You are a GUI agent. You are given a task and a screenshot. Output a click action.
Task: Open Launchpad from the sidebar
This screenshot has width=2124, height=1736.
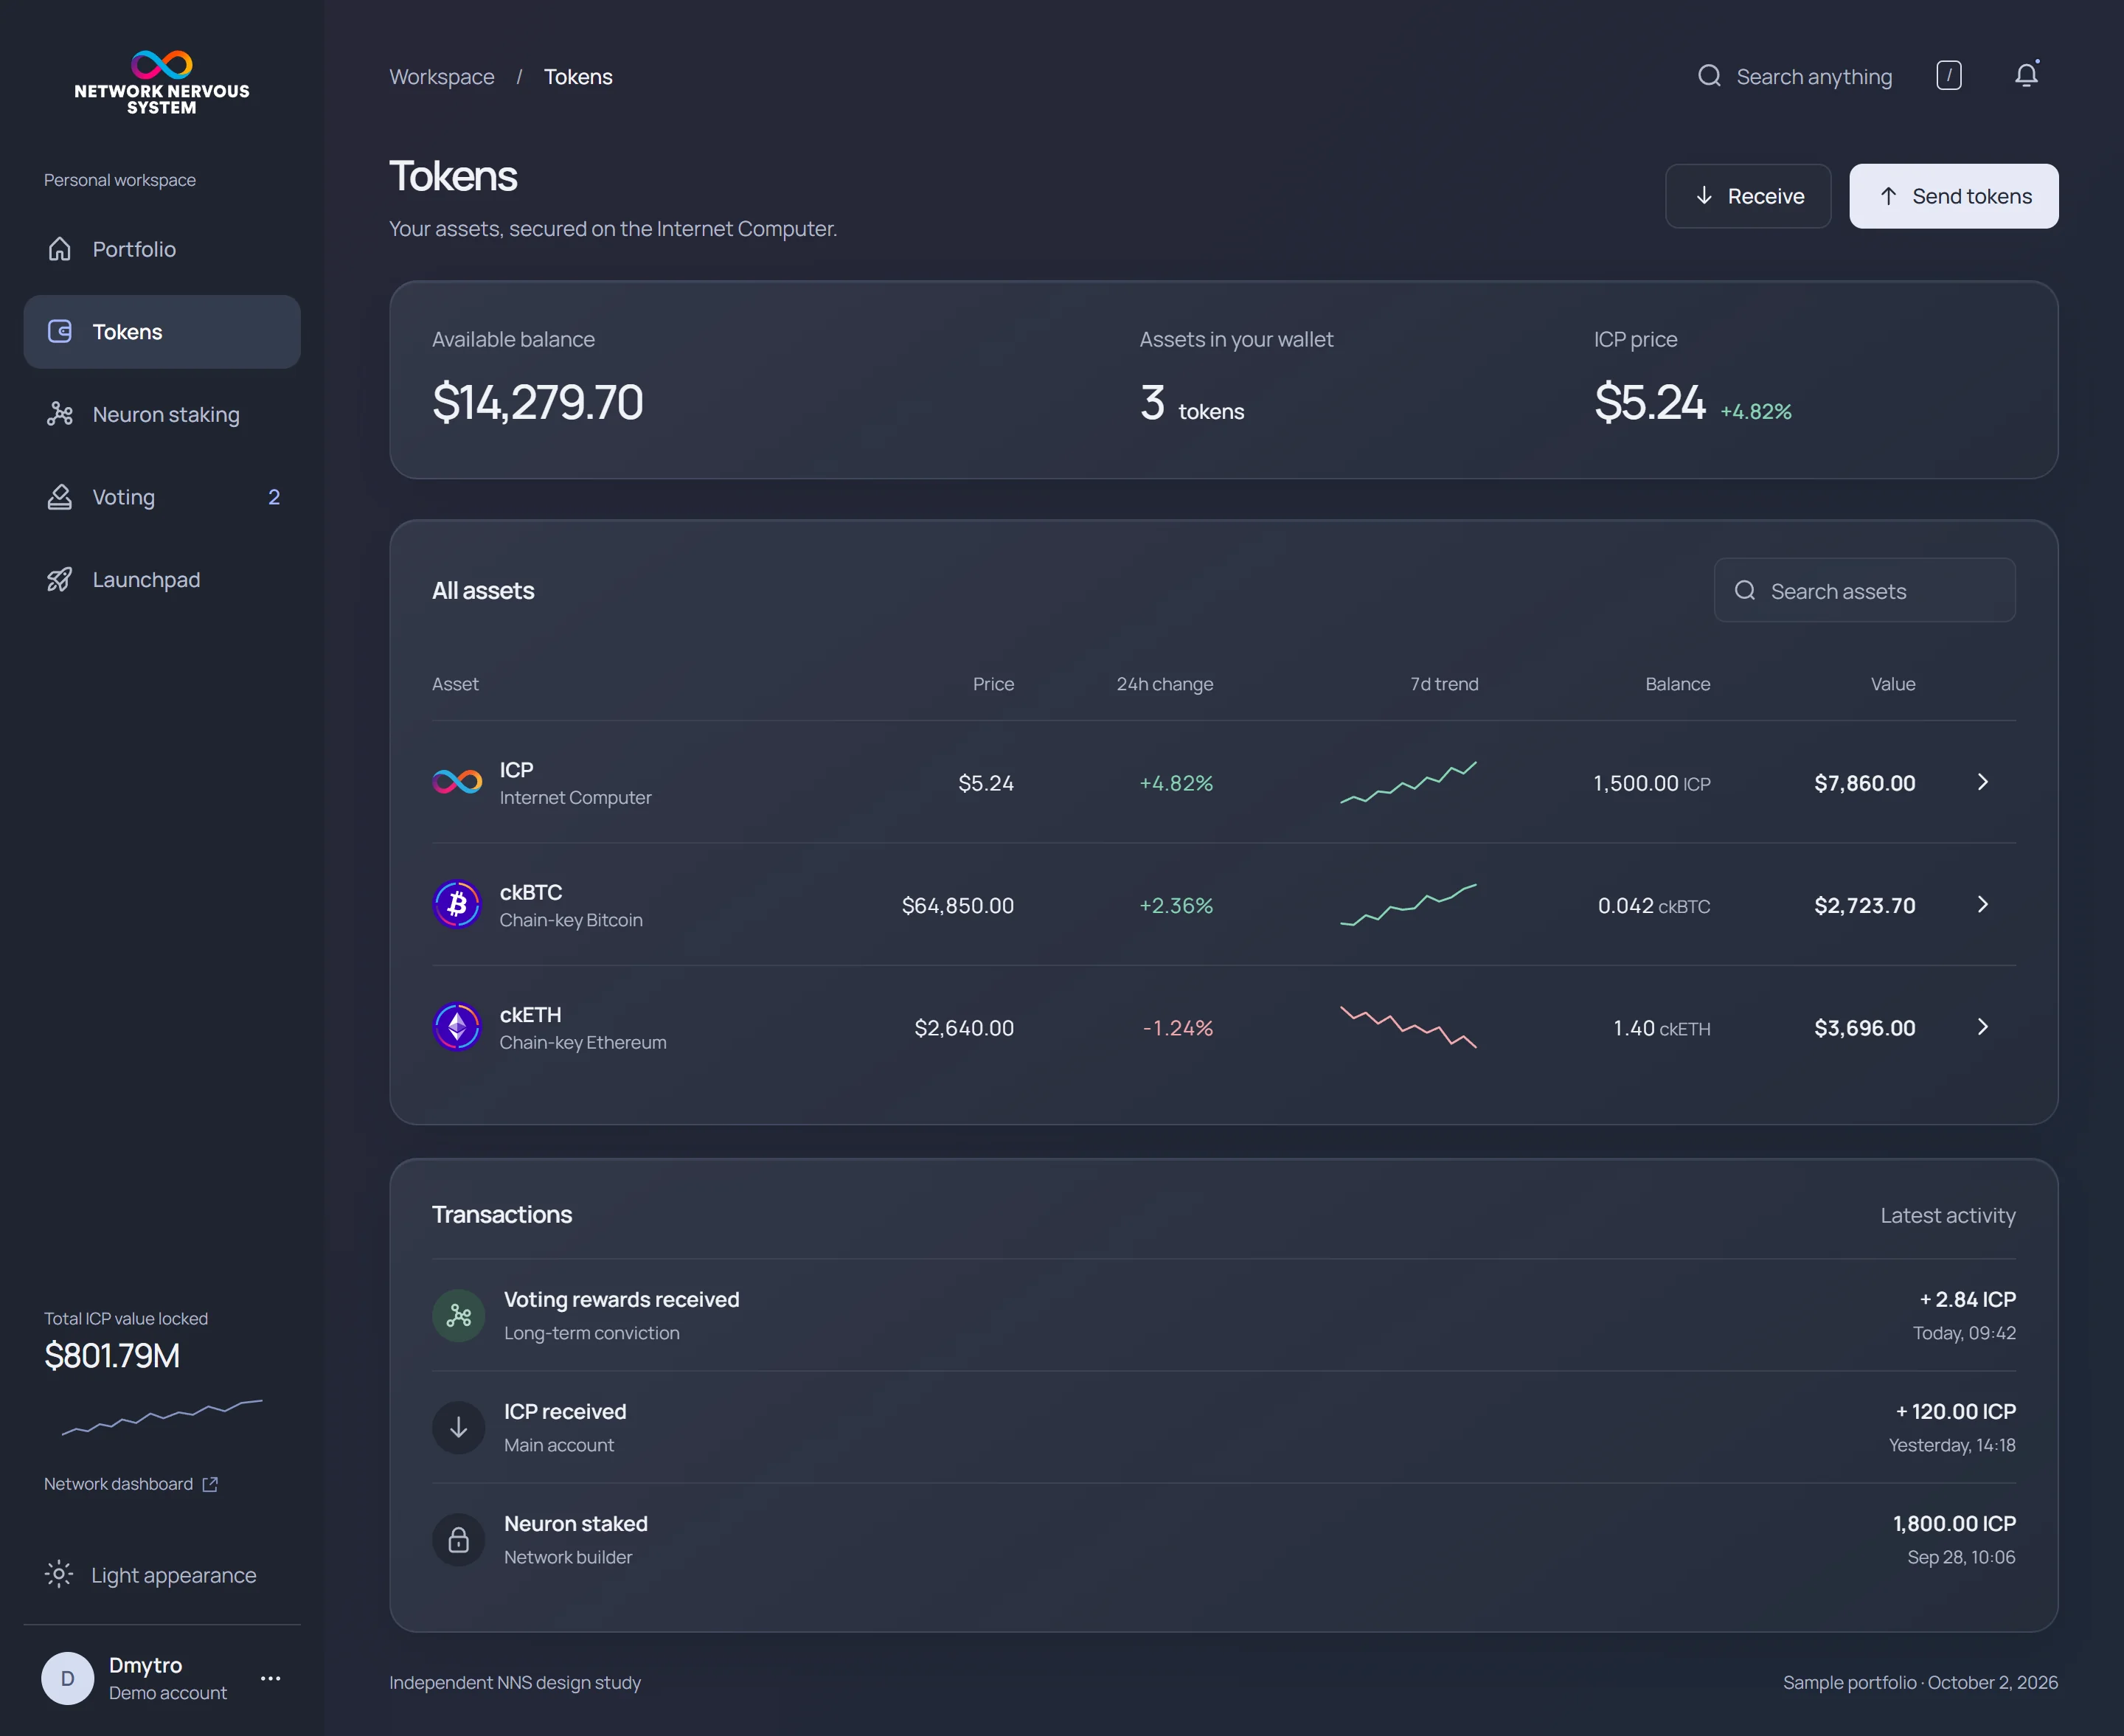click(162, 580)
